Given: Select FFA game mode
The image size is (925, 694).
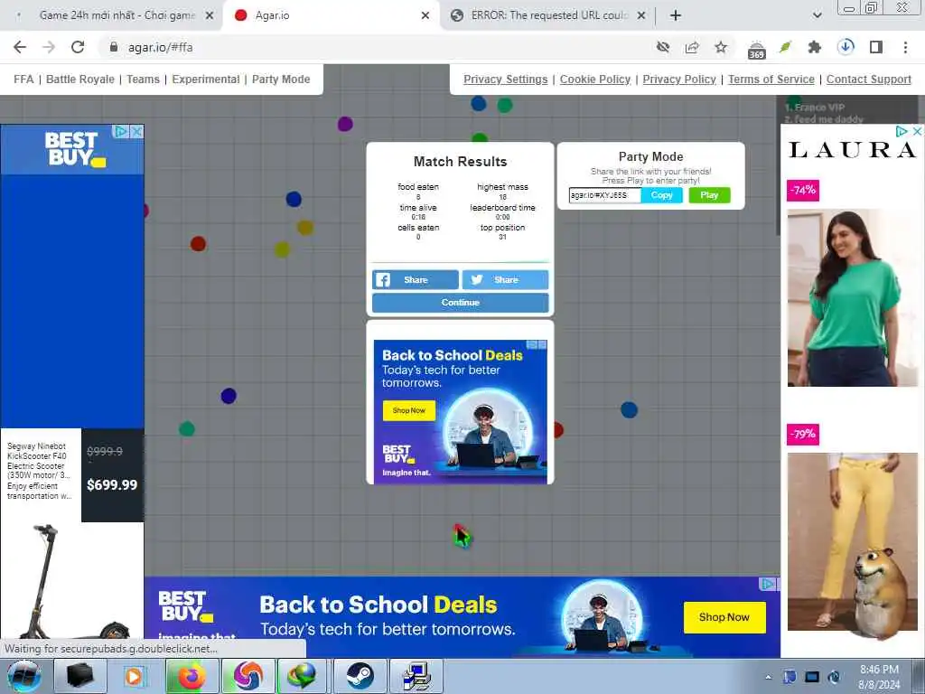Looking at the screenshot, I should click(x=23, y=80).
